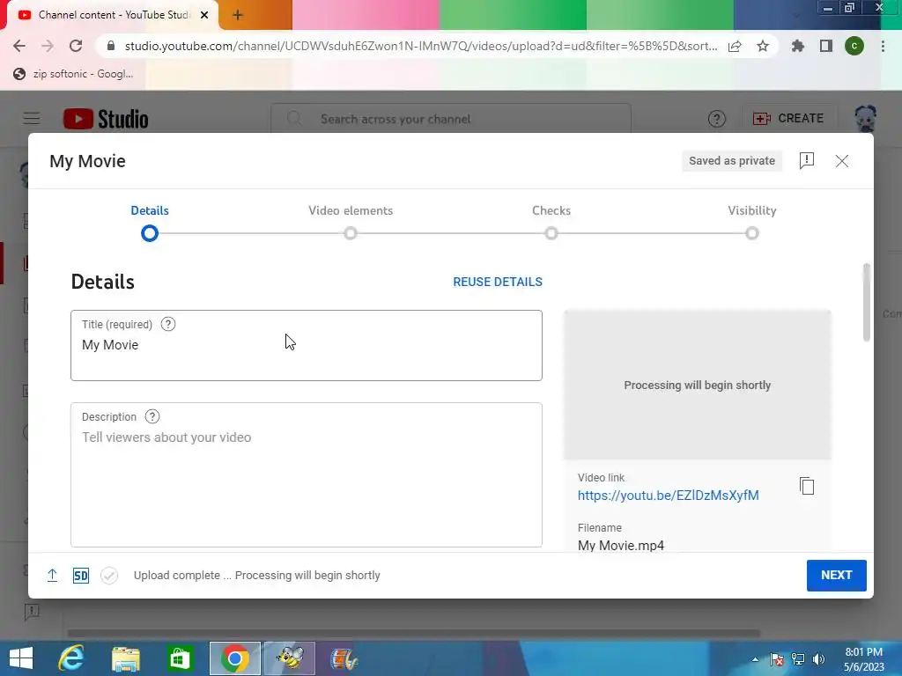Click the dialog vertical scrollbar
The height and width of the screenshot is (676, 902).
click(867, 303)
